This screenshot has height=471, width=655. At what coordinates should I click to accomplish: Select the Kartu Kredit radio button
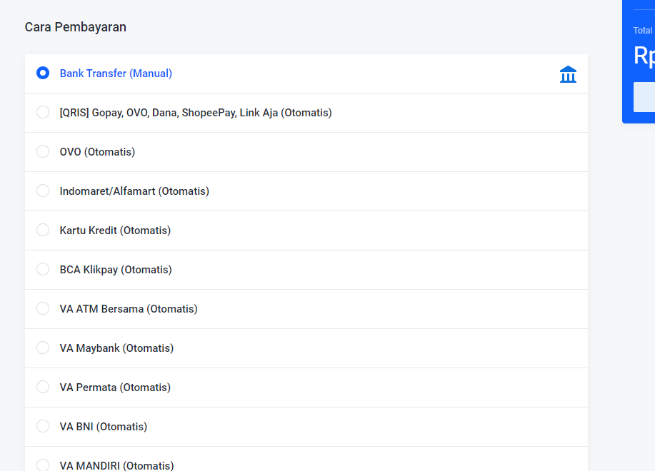coord(43,230)
